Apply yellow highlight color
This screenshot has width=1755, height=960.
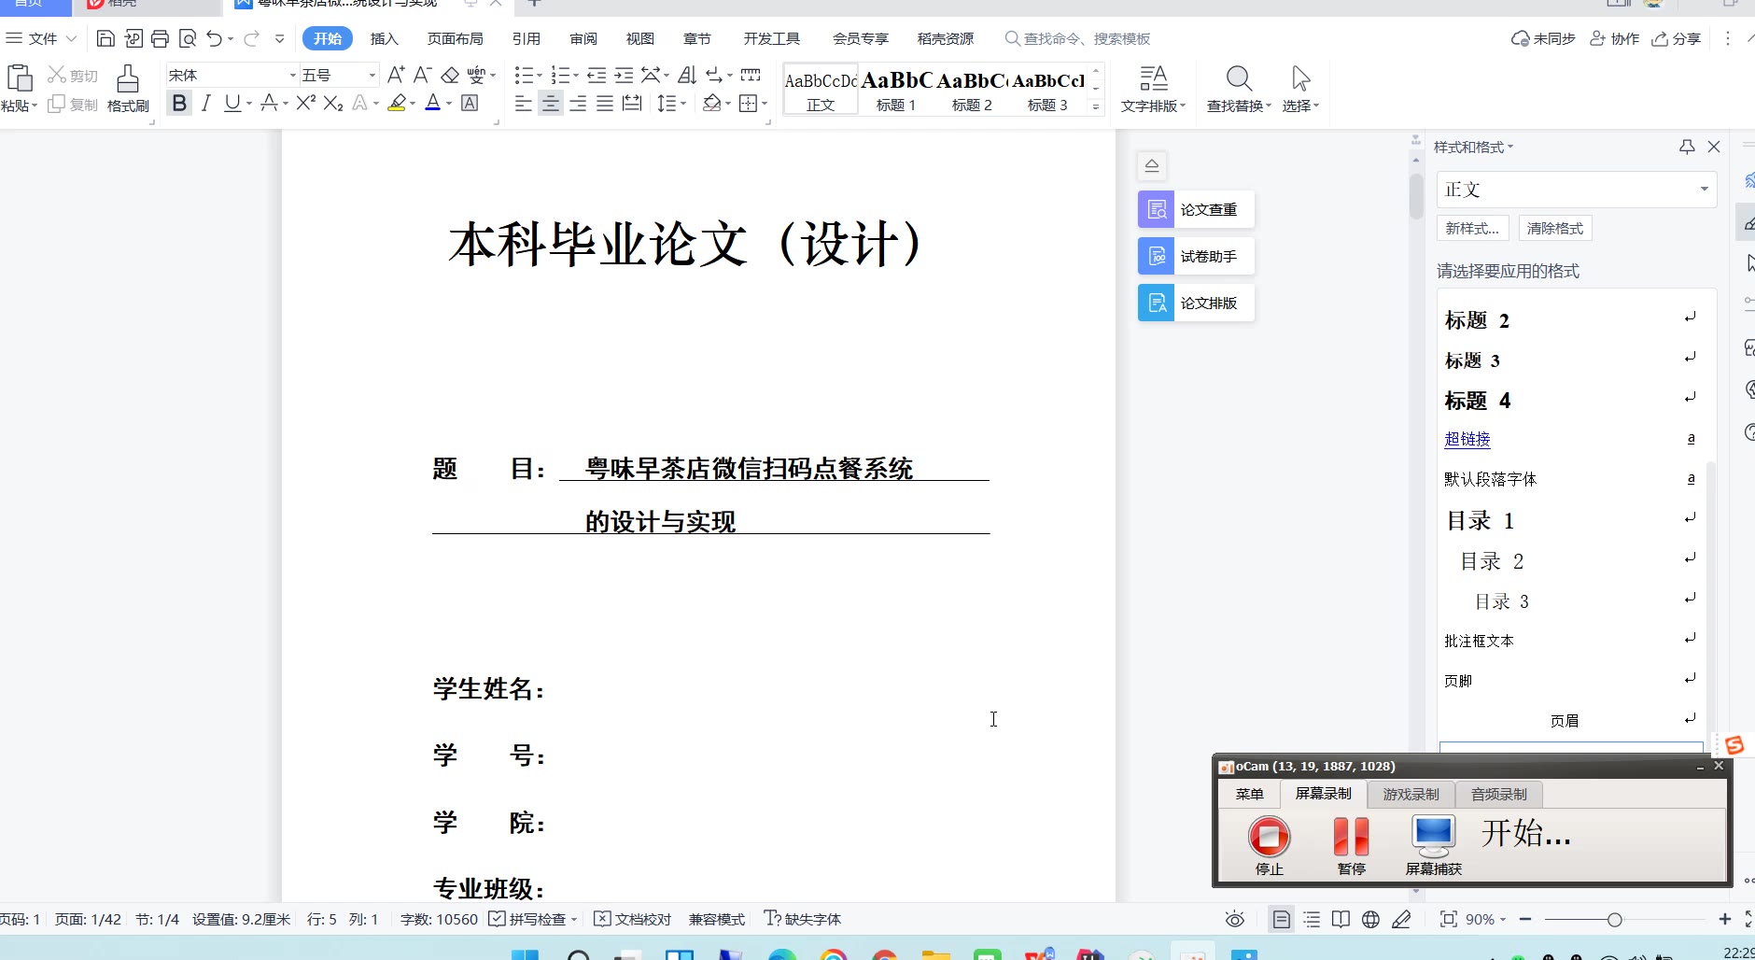[397, 103]
